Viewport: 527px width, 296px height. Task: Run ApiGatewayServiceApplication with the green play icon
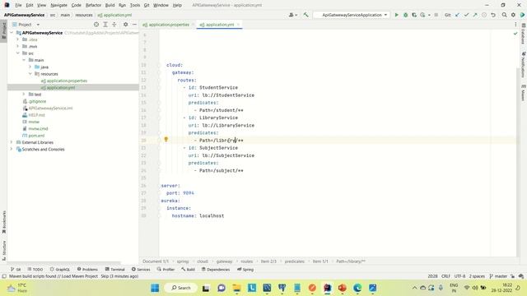397,15
